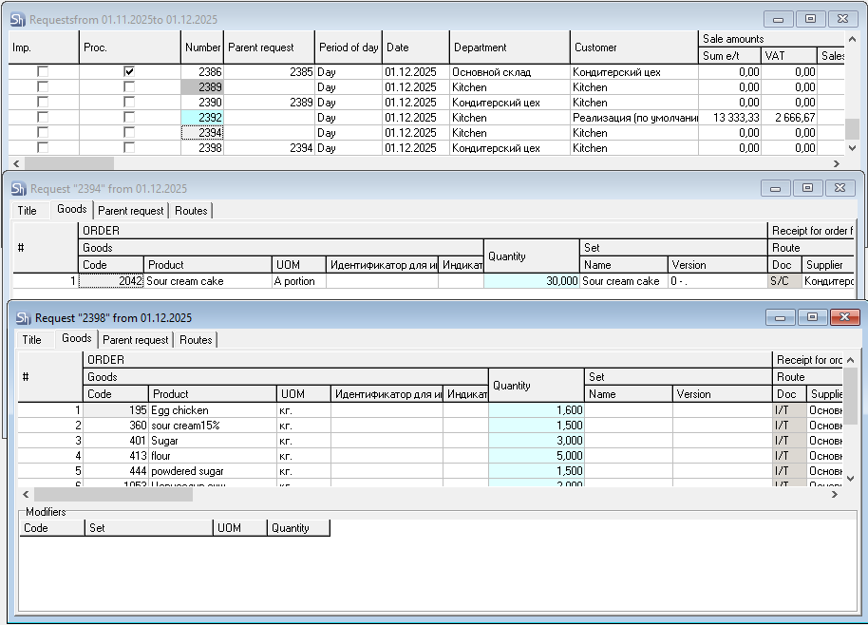Minimize the Requests list window
This screenshot has height=625, width=868.
(779, 19)
